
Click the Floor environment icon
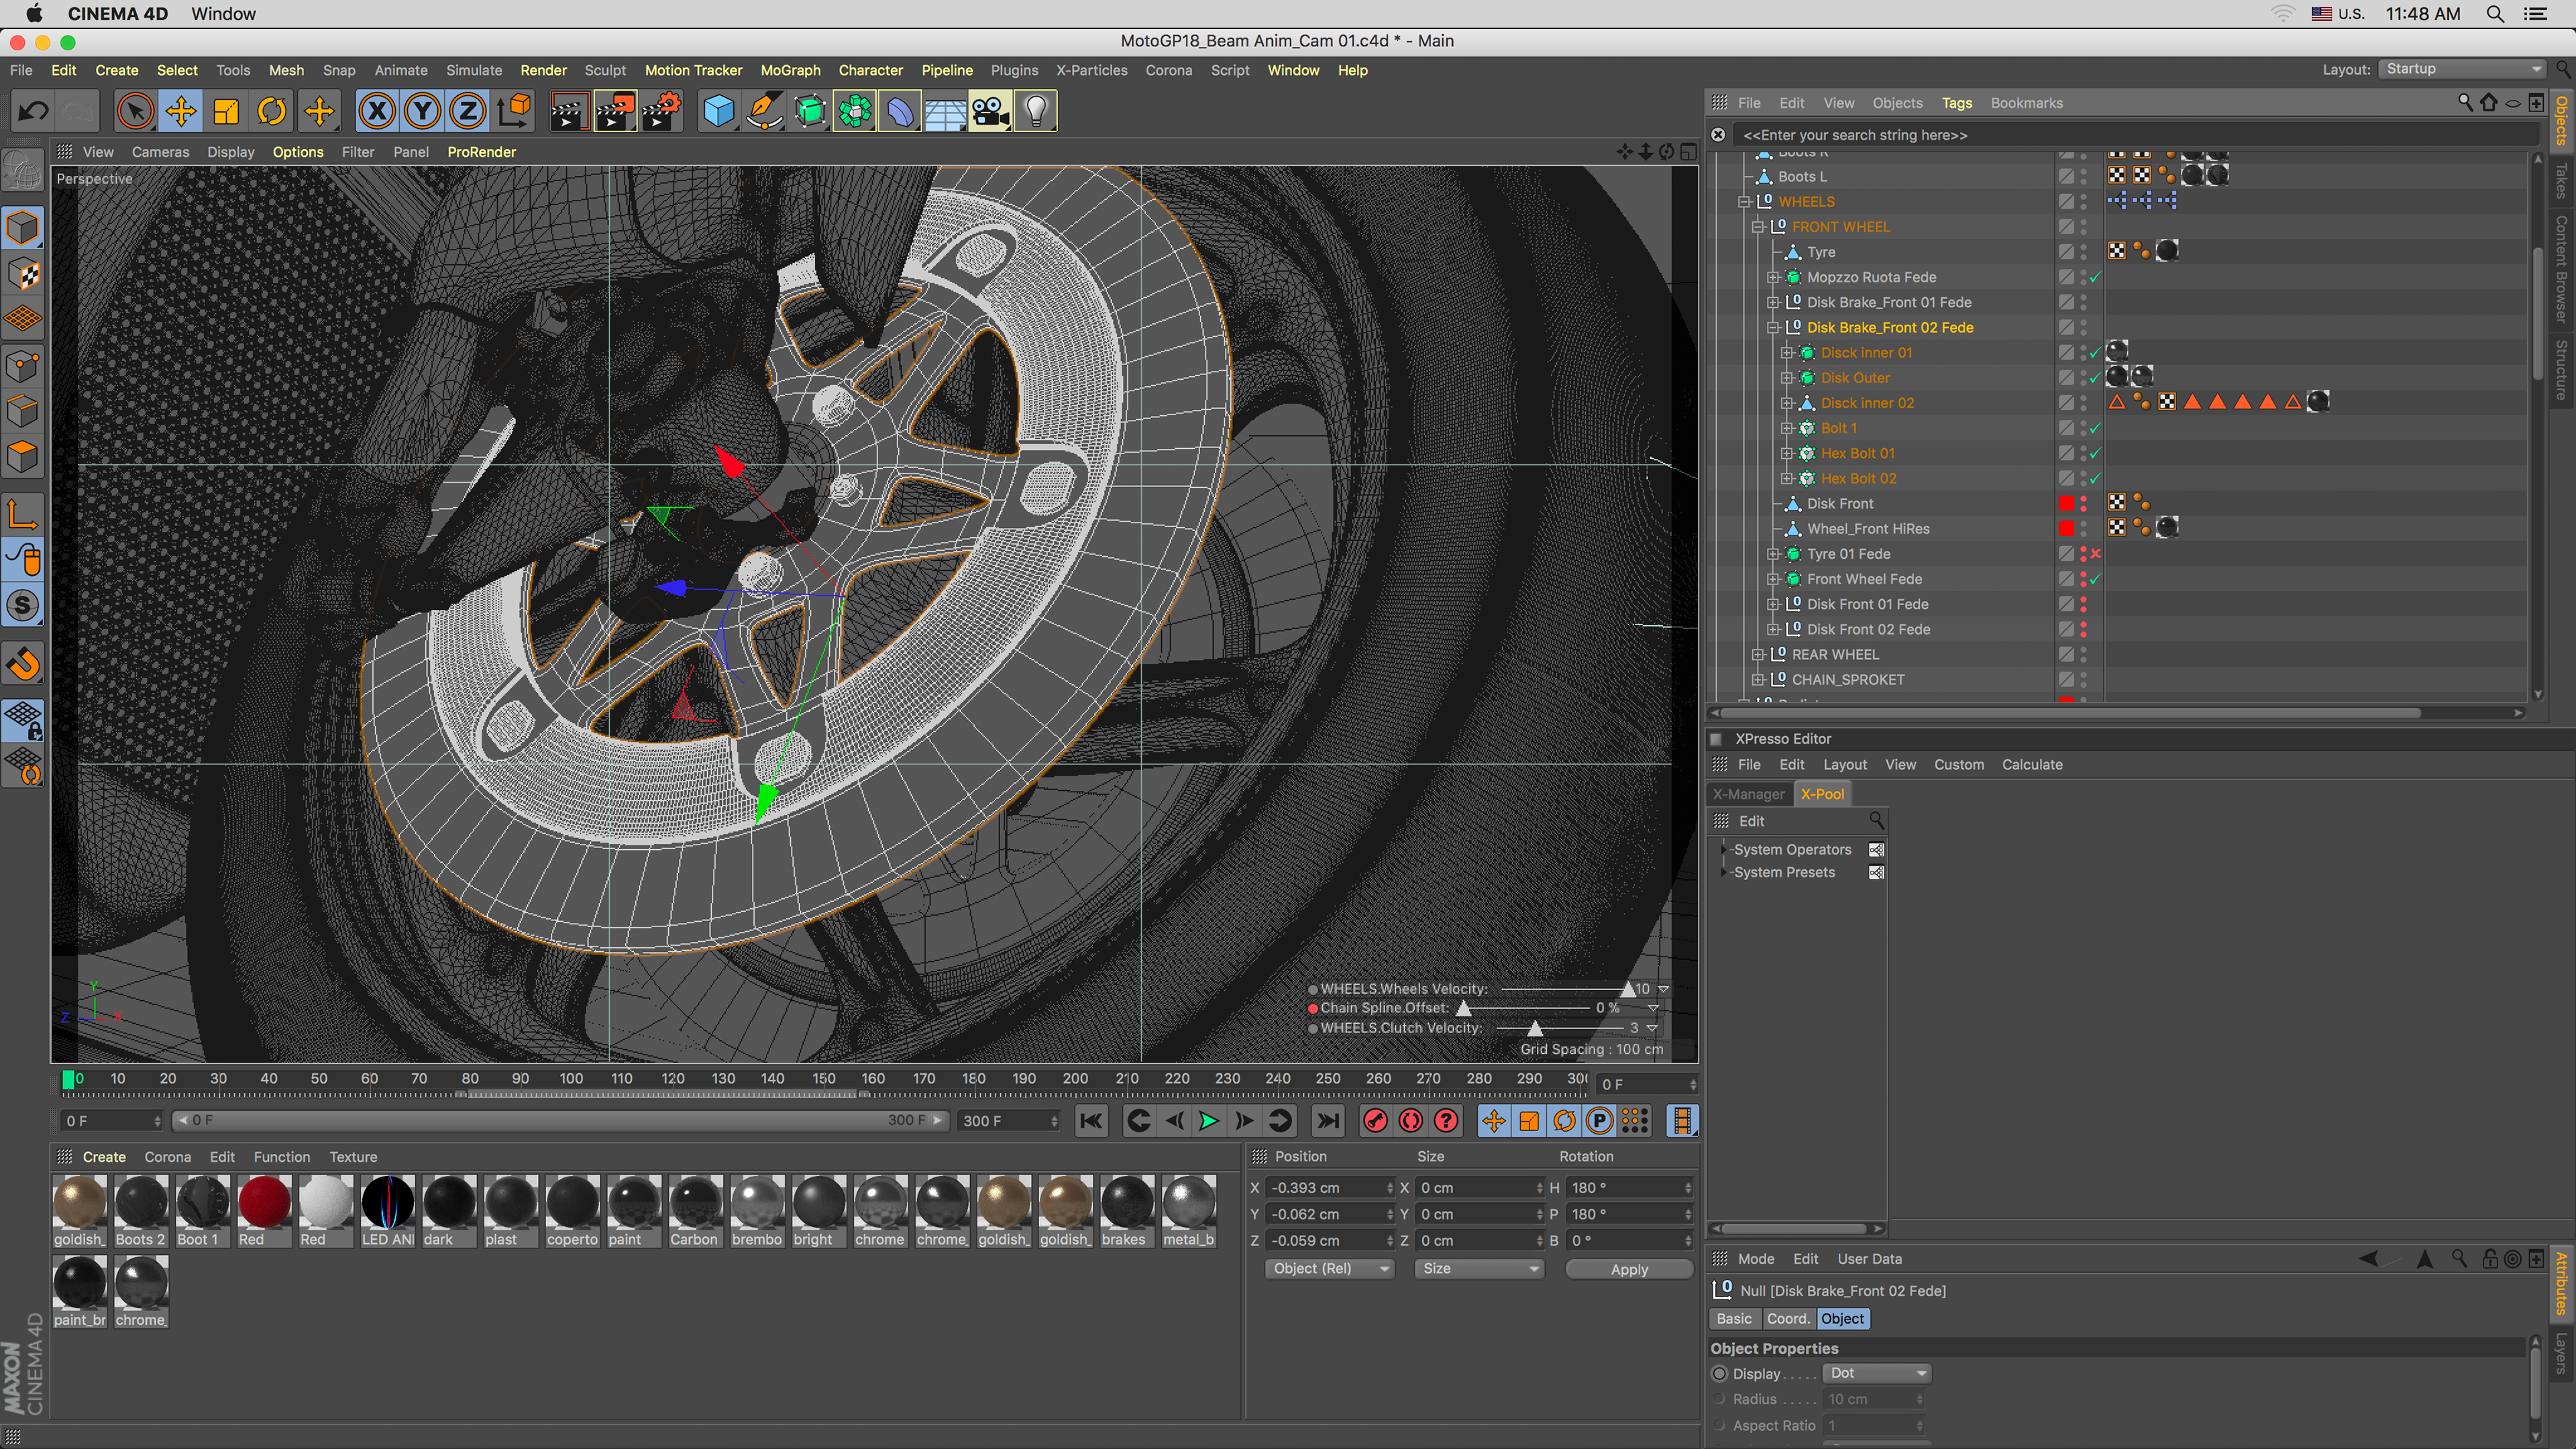(945, 111)
